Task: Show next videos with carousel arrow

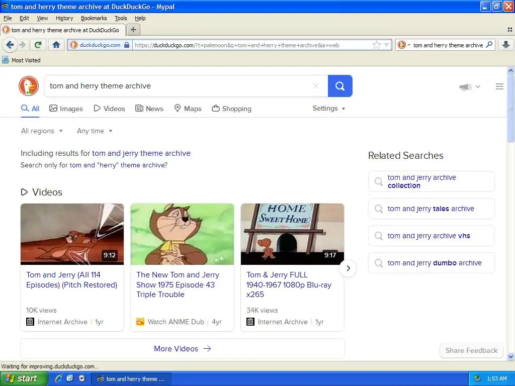Action: (348, 268)
